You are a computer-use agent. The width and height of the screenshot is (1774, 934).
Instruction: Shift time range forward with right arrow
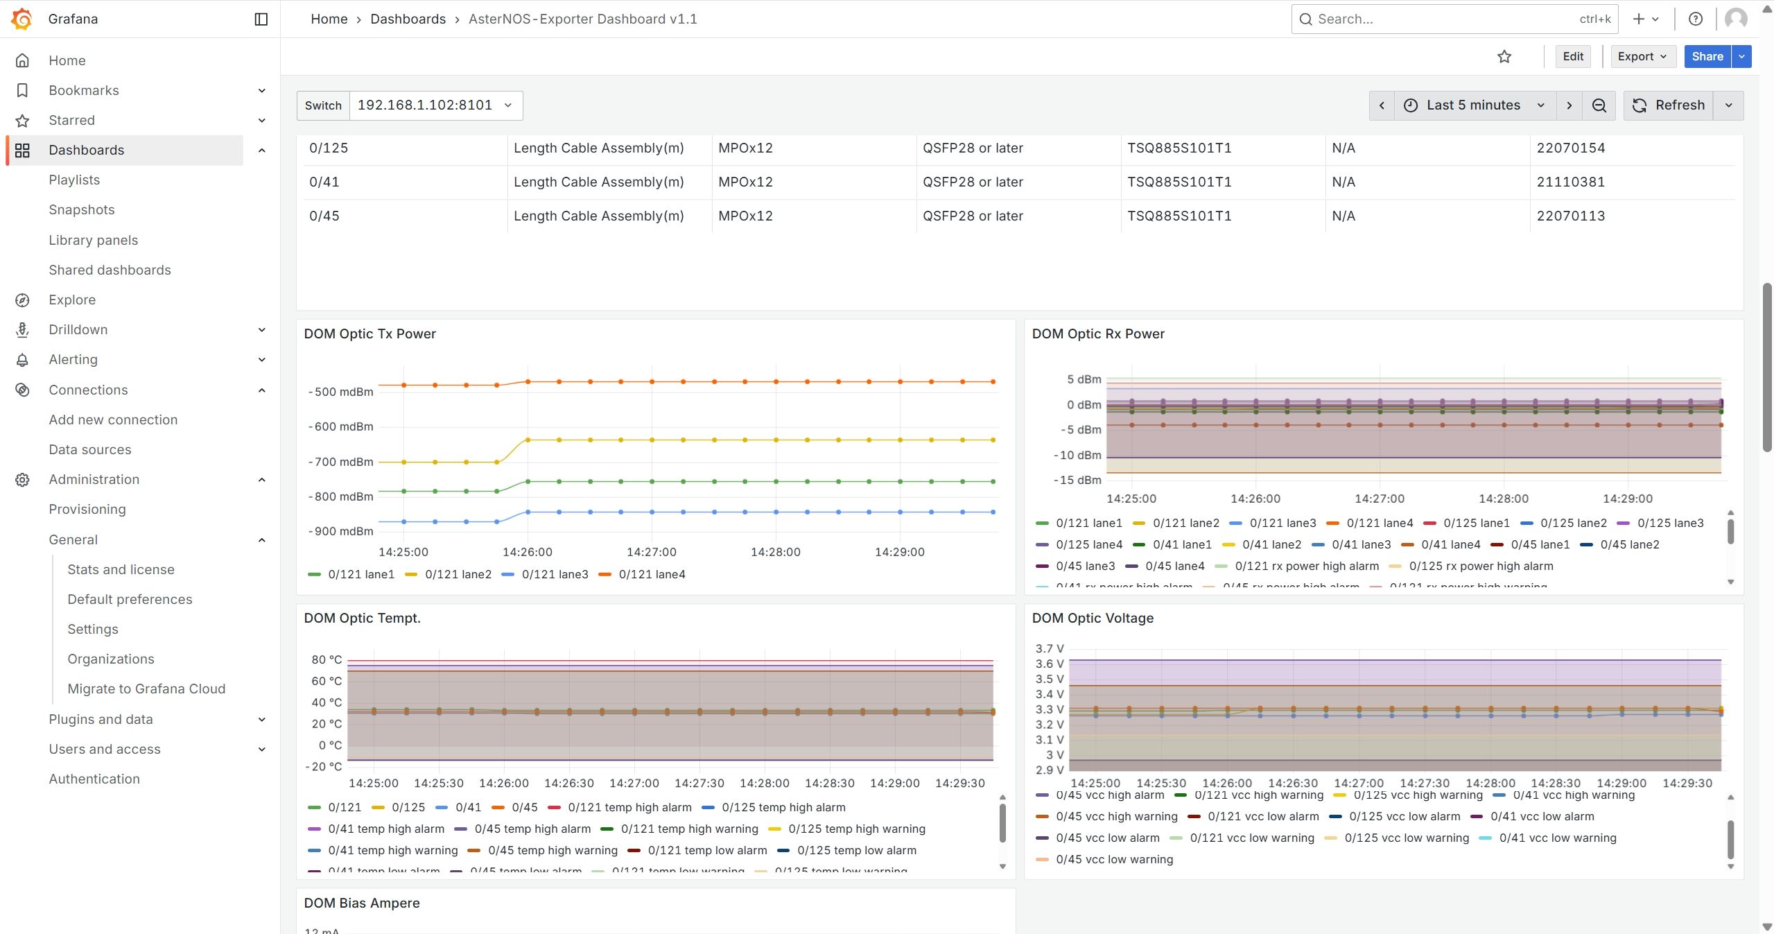tap(1569, 105)
